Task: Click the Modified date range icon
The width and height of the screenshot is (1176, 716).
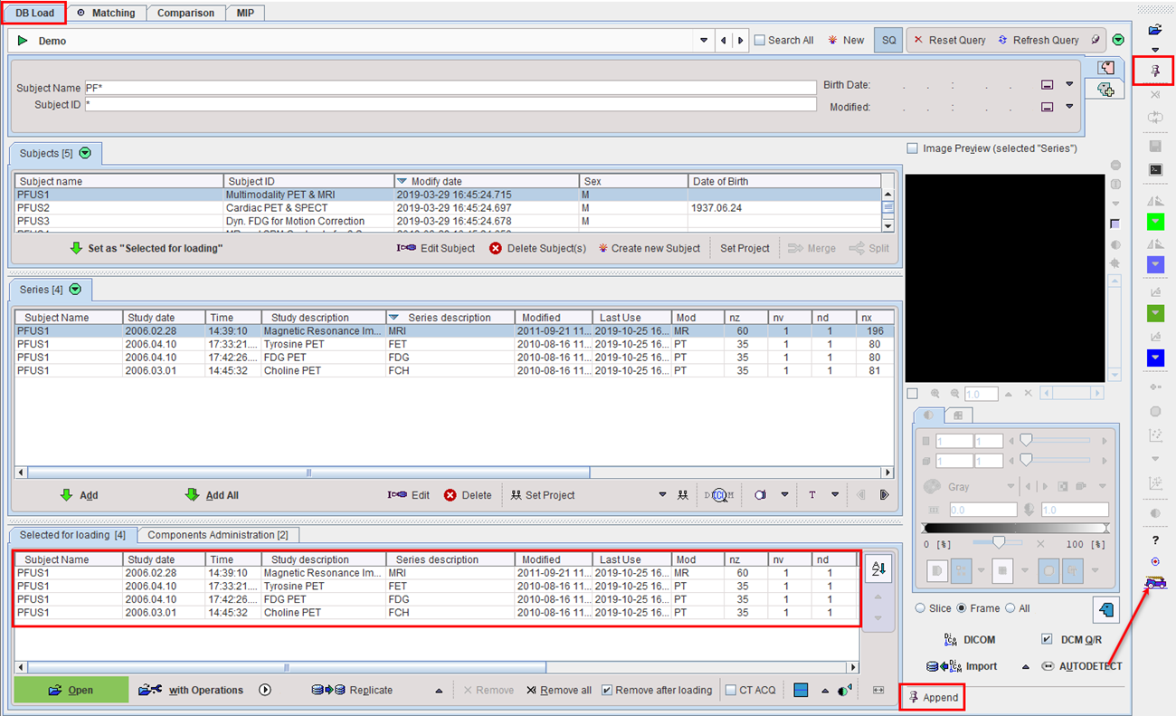Action: pyautogui.click(x=1047, y=107)
